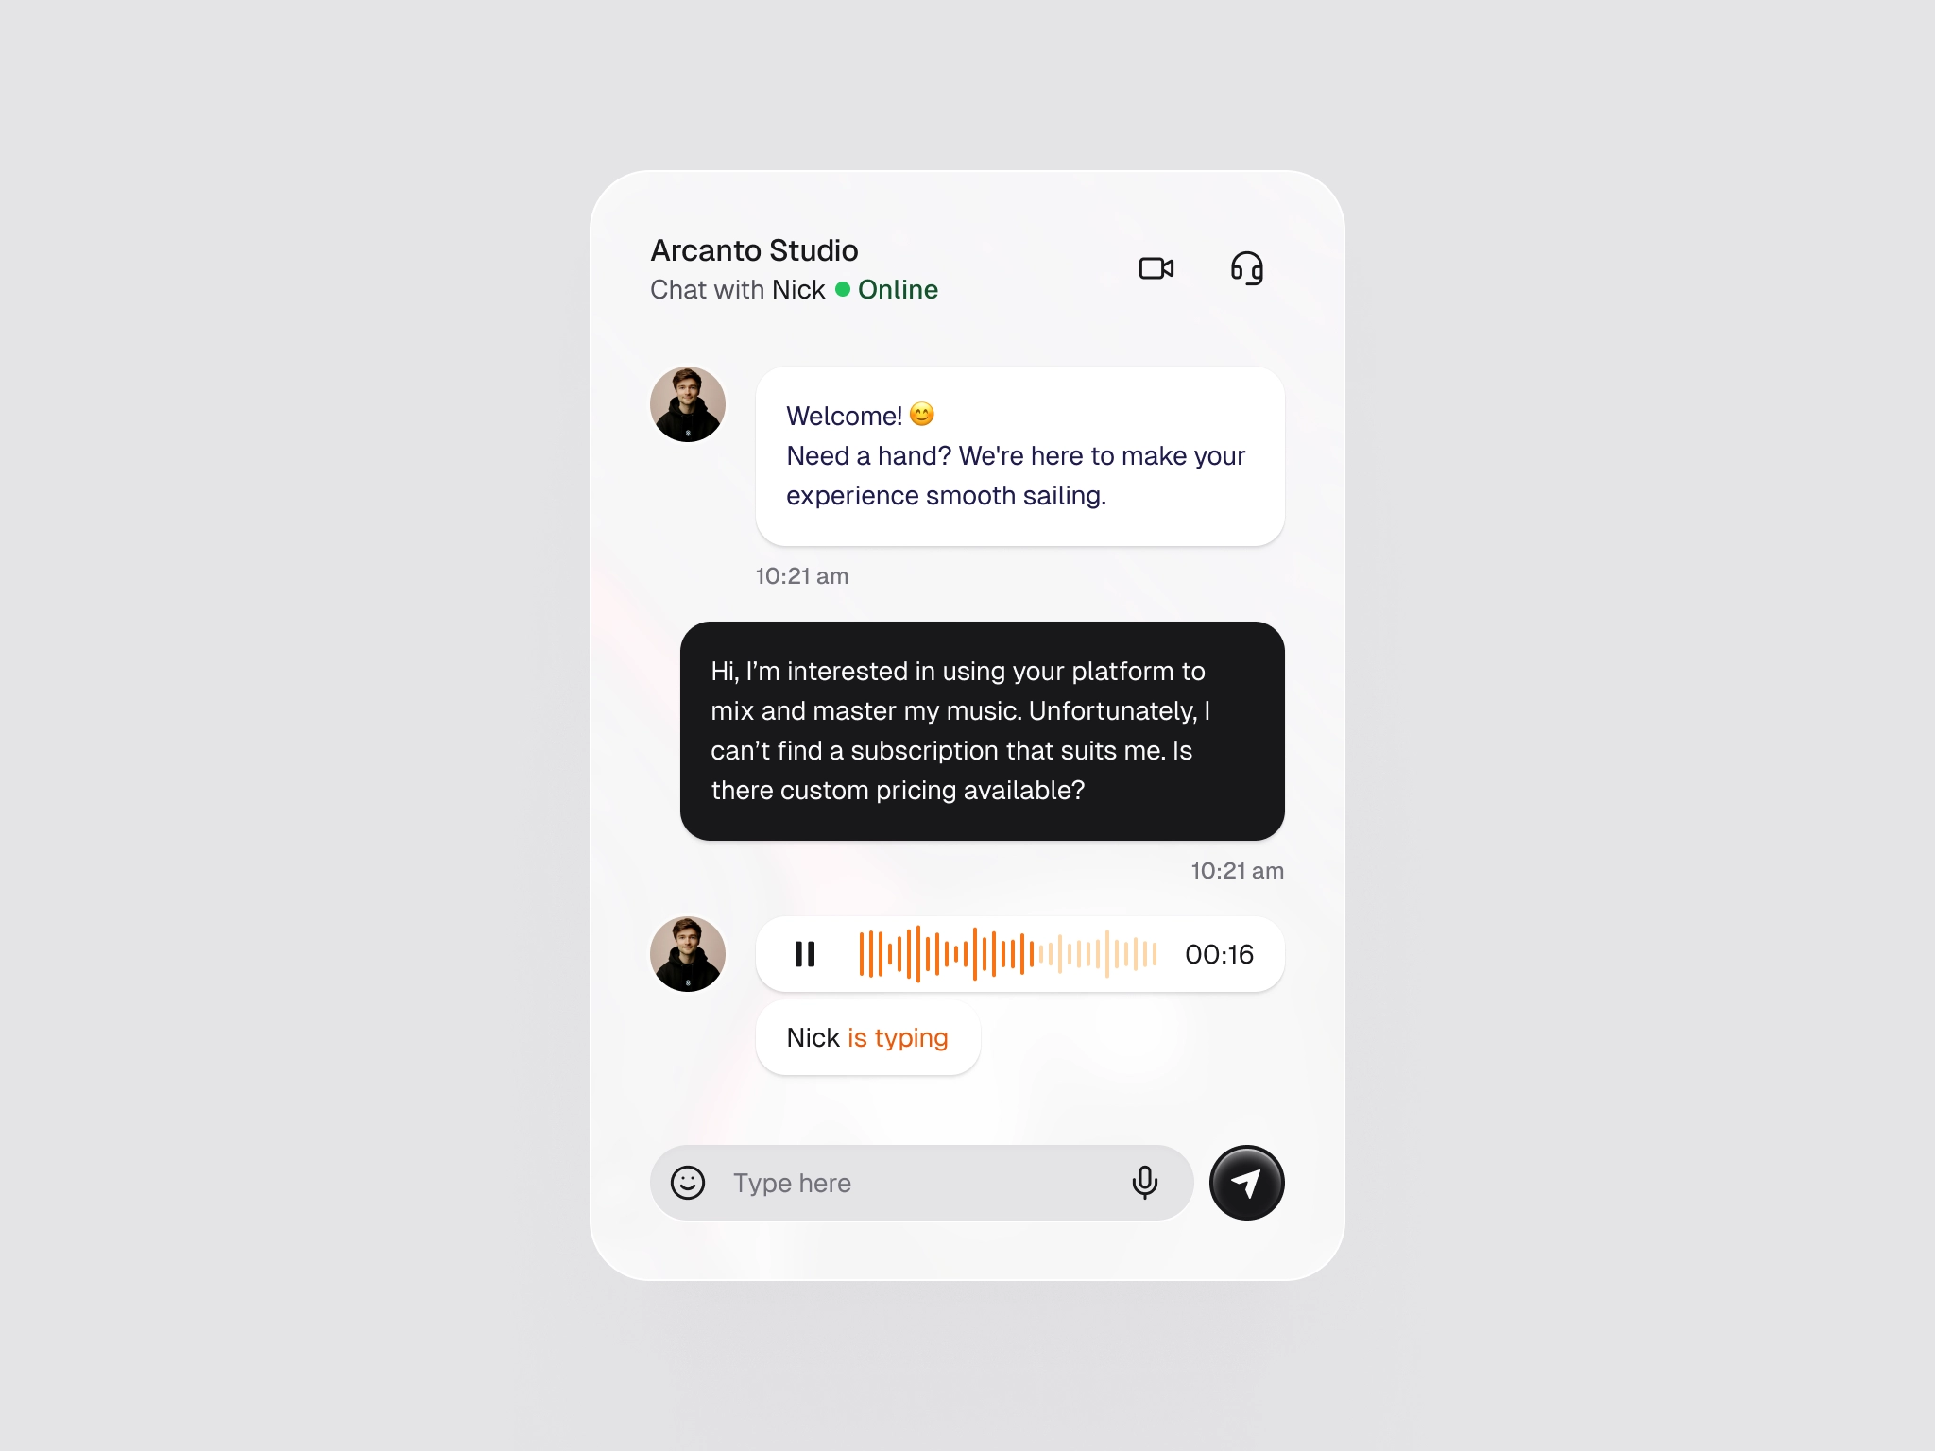1935x1451 pixels.
Task: Click the emoji smiley icon
Action: tap(687, 1183)
